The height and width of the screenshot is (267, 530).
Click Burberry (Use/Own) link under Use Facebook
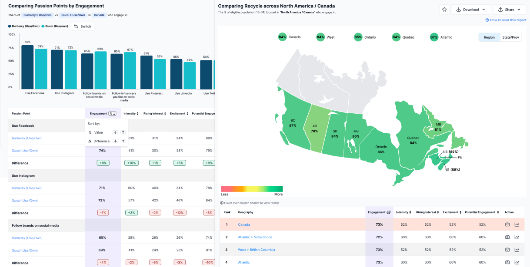27,138
